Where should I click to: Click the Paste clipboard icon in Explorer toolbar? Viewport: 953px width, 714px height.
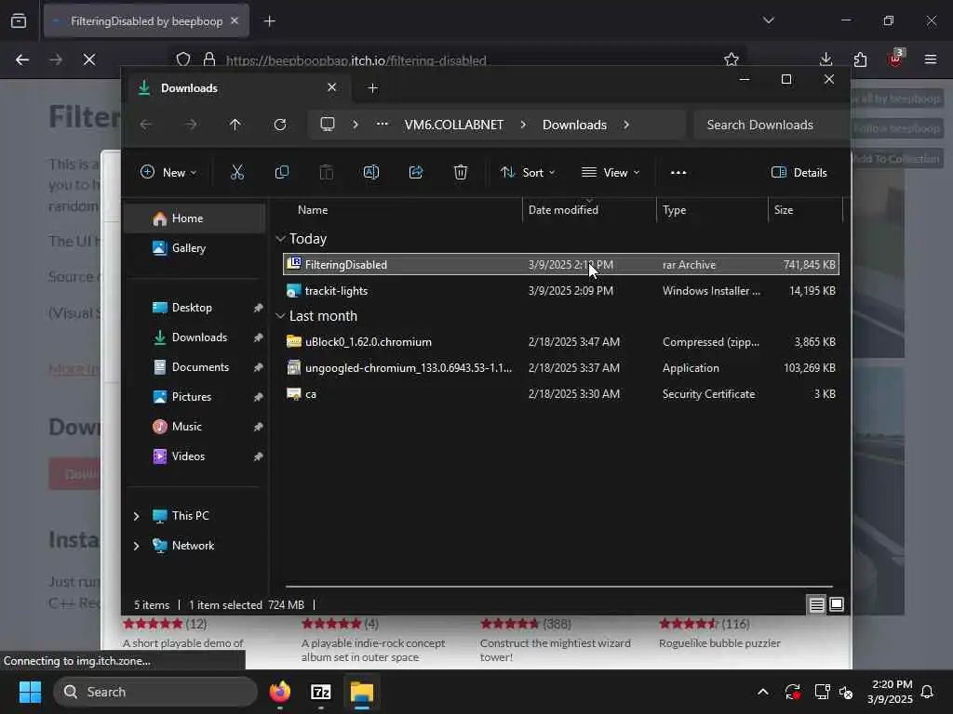pos(327,172)
